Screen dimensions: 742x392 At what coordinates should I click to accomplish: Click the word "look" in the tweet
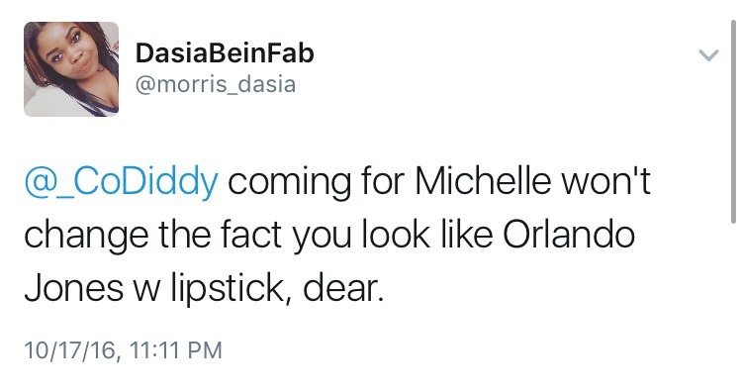pos(396,235)
